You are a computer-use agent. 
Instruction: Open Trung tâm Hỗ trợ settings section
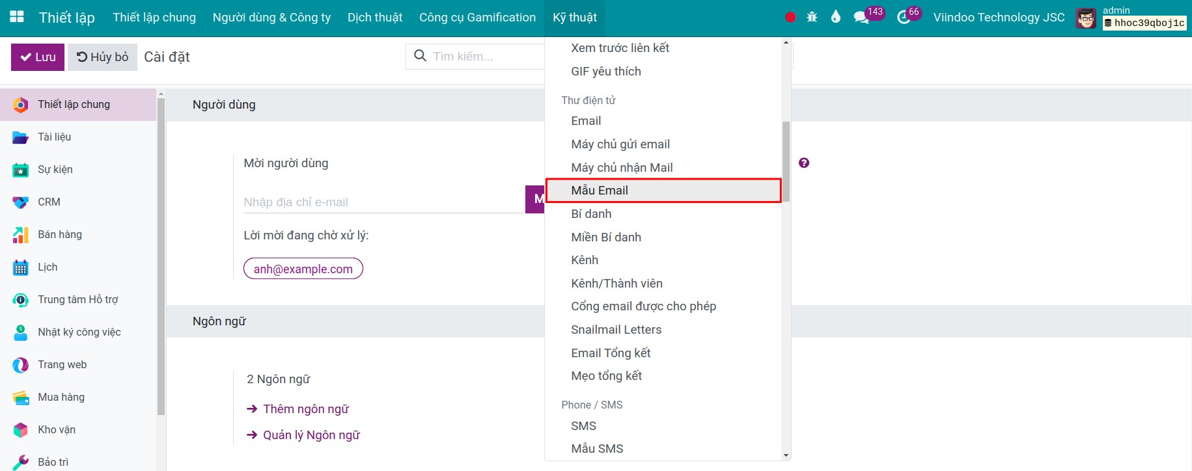(x=78, y=300)
